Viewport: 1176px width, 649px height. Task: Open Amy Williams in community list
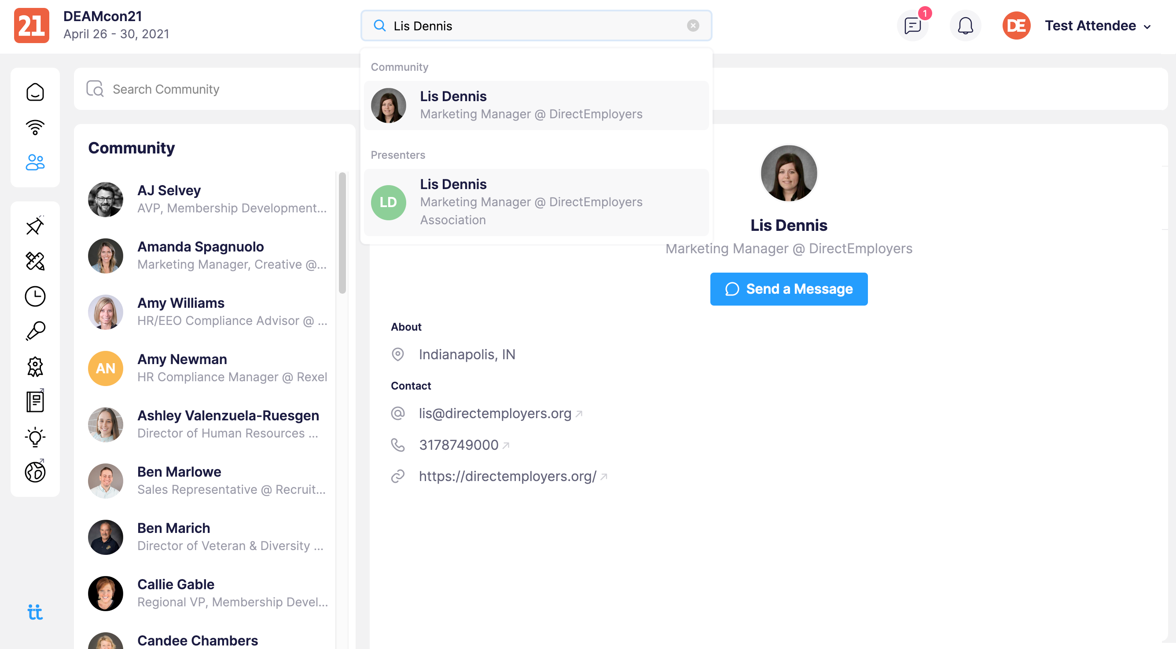click(208, 312)
